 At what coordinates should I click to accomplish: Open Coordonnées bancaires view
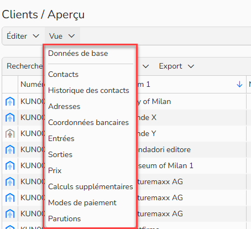(90, 122)
